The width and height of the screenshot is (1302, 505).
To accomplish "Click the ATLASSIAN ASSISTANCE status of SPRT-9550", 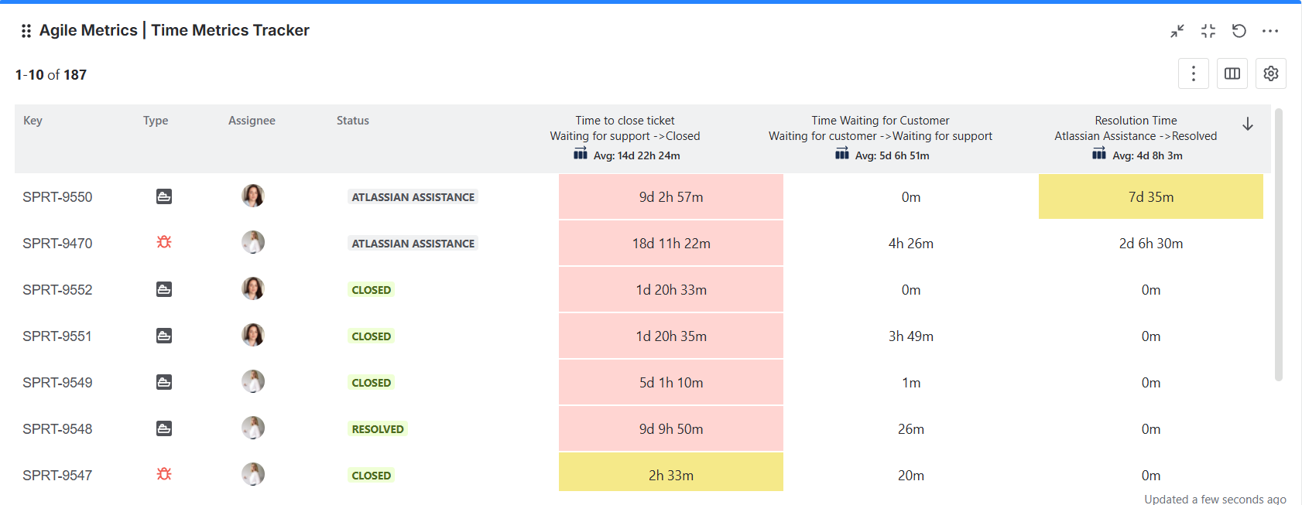I will point(413,197).
